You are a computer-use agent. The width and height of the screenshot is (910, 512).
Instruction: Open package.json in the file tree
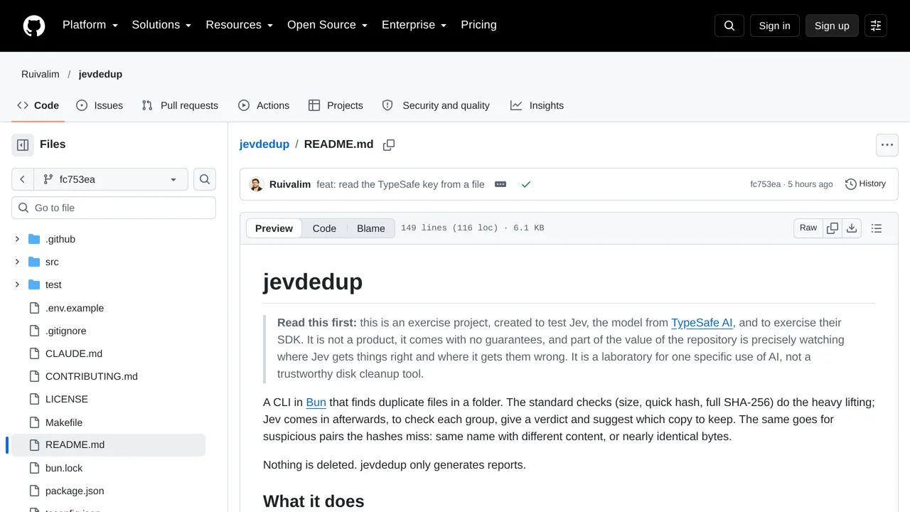(x=75, y=491)
